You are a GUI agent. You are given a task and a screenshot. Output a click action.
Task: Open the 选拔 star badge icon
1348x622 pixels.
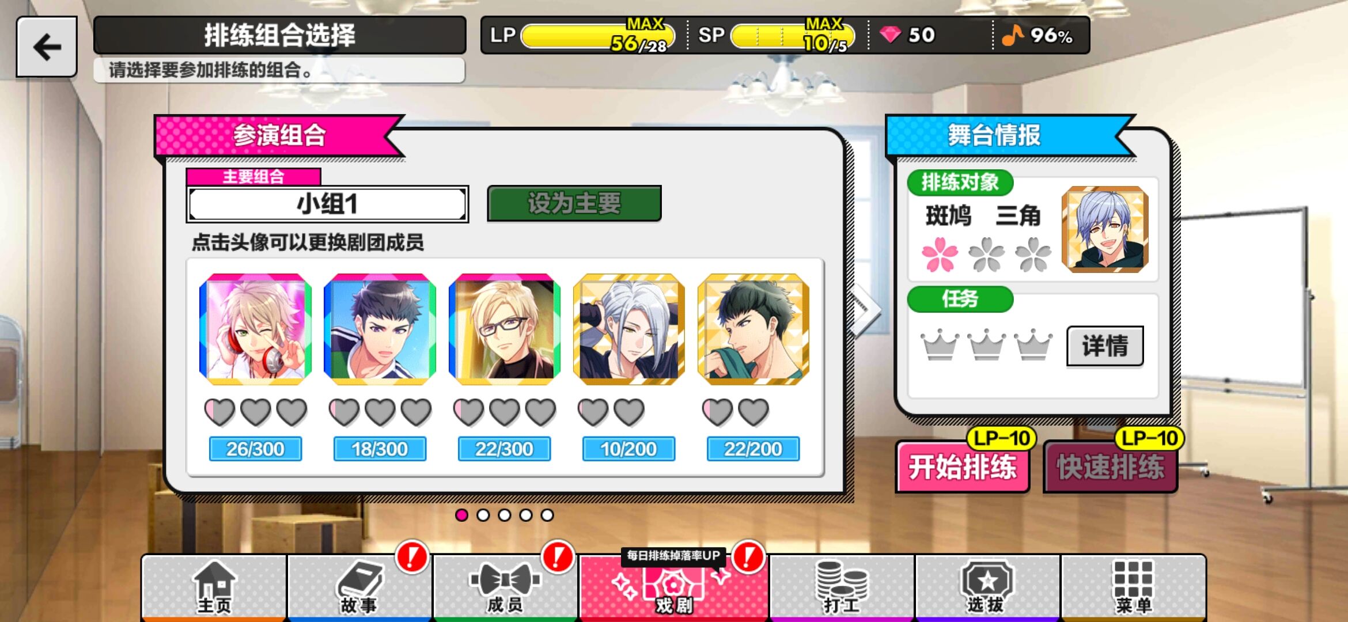(987, 587)
